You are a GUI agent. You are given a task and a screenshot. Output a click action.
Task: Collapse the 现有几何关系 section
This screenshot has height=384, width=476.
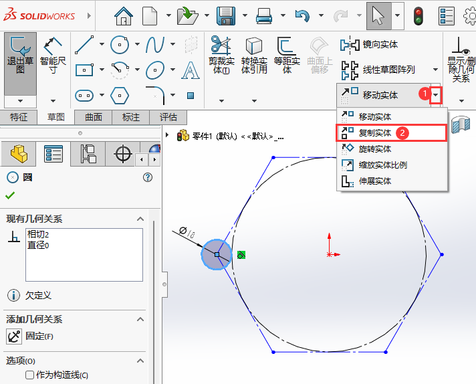pos(140,219)
